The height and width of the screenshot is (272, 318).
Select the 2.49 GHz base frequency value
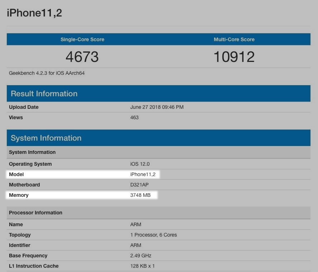[141, 256]
